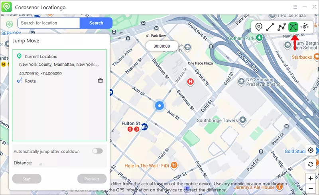Zoom in on the map
Image resolution: width=319 pixels, height=195 pixels.
coord(311,178)
